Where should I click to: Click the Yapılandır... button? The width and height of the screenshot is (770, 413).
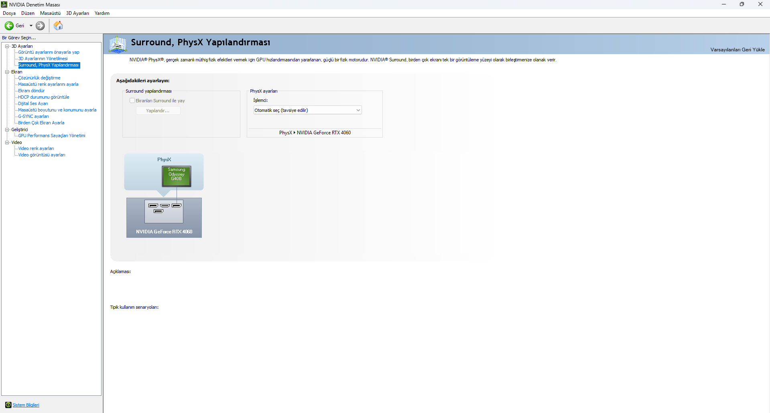coord(158,111)
